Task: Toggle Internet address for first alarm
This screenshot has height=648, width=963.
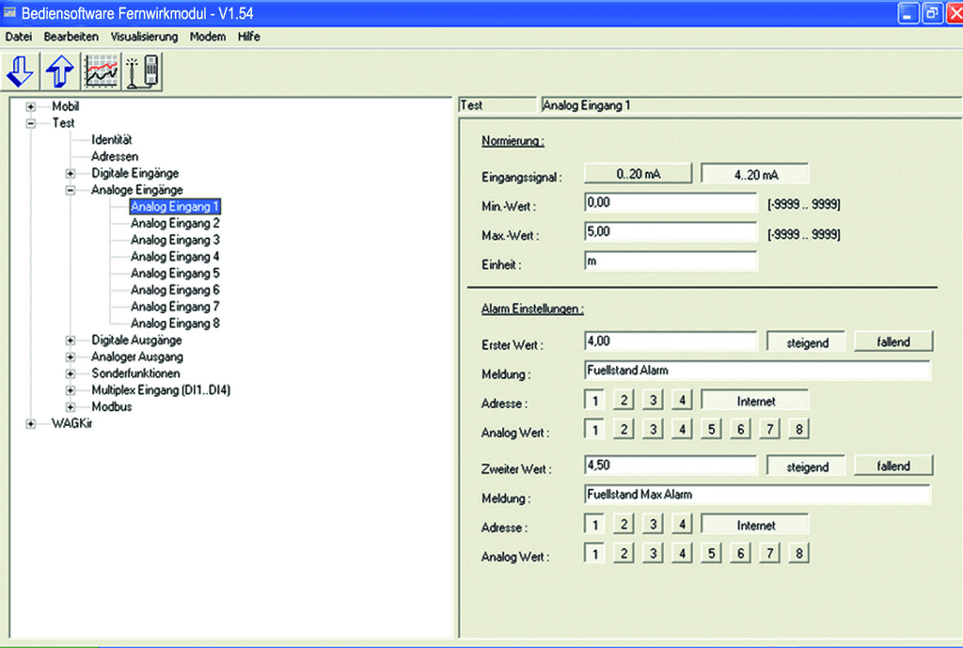Action: pos(755,401)
